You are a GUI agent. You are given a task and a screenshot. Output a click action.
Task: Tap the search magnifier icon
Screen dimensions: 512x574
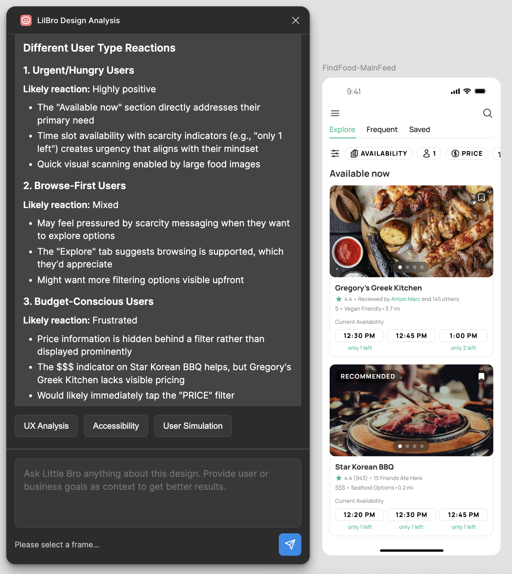pos(487,113)
